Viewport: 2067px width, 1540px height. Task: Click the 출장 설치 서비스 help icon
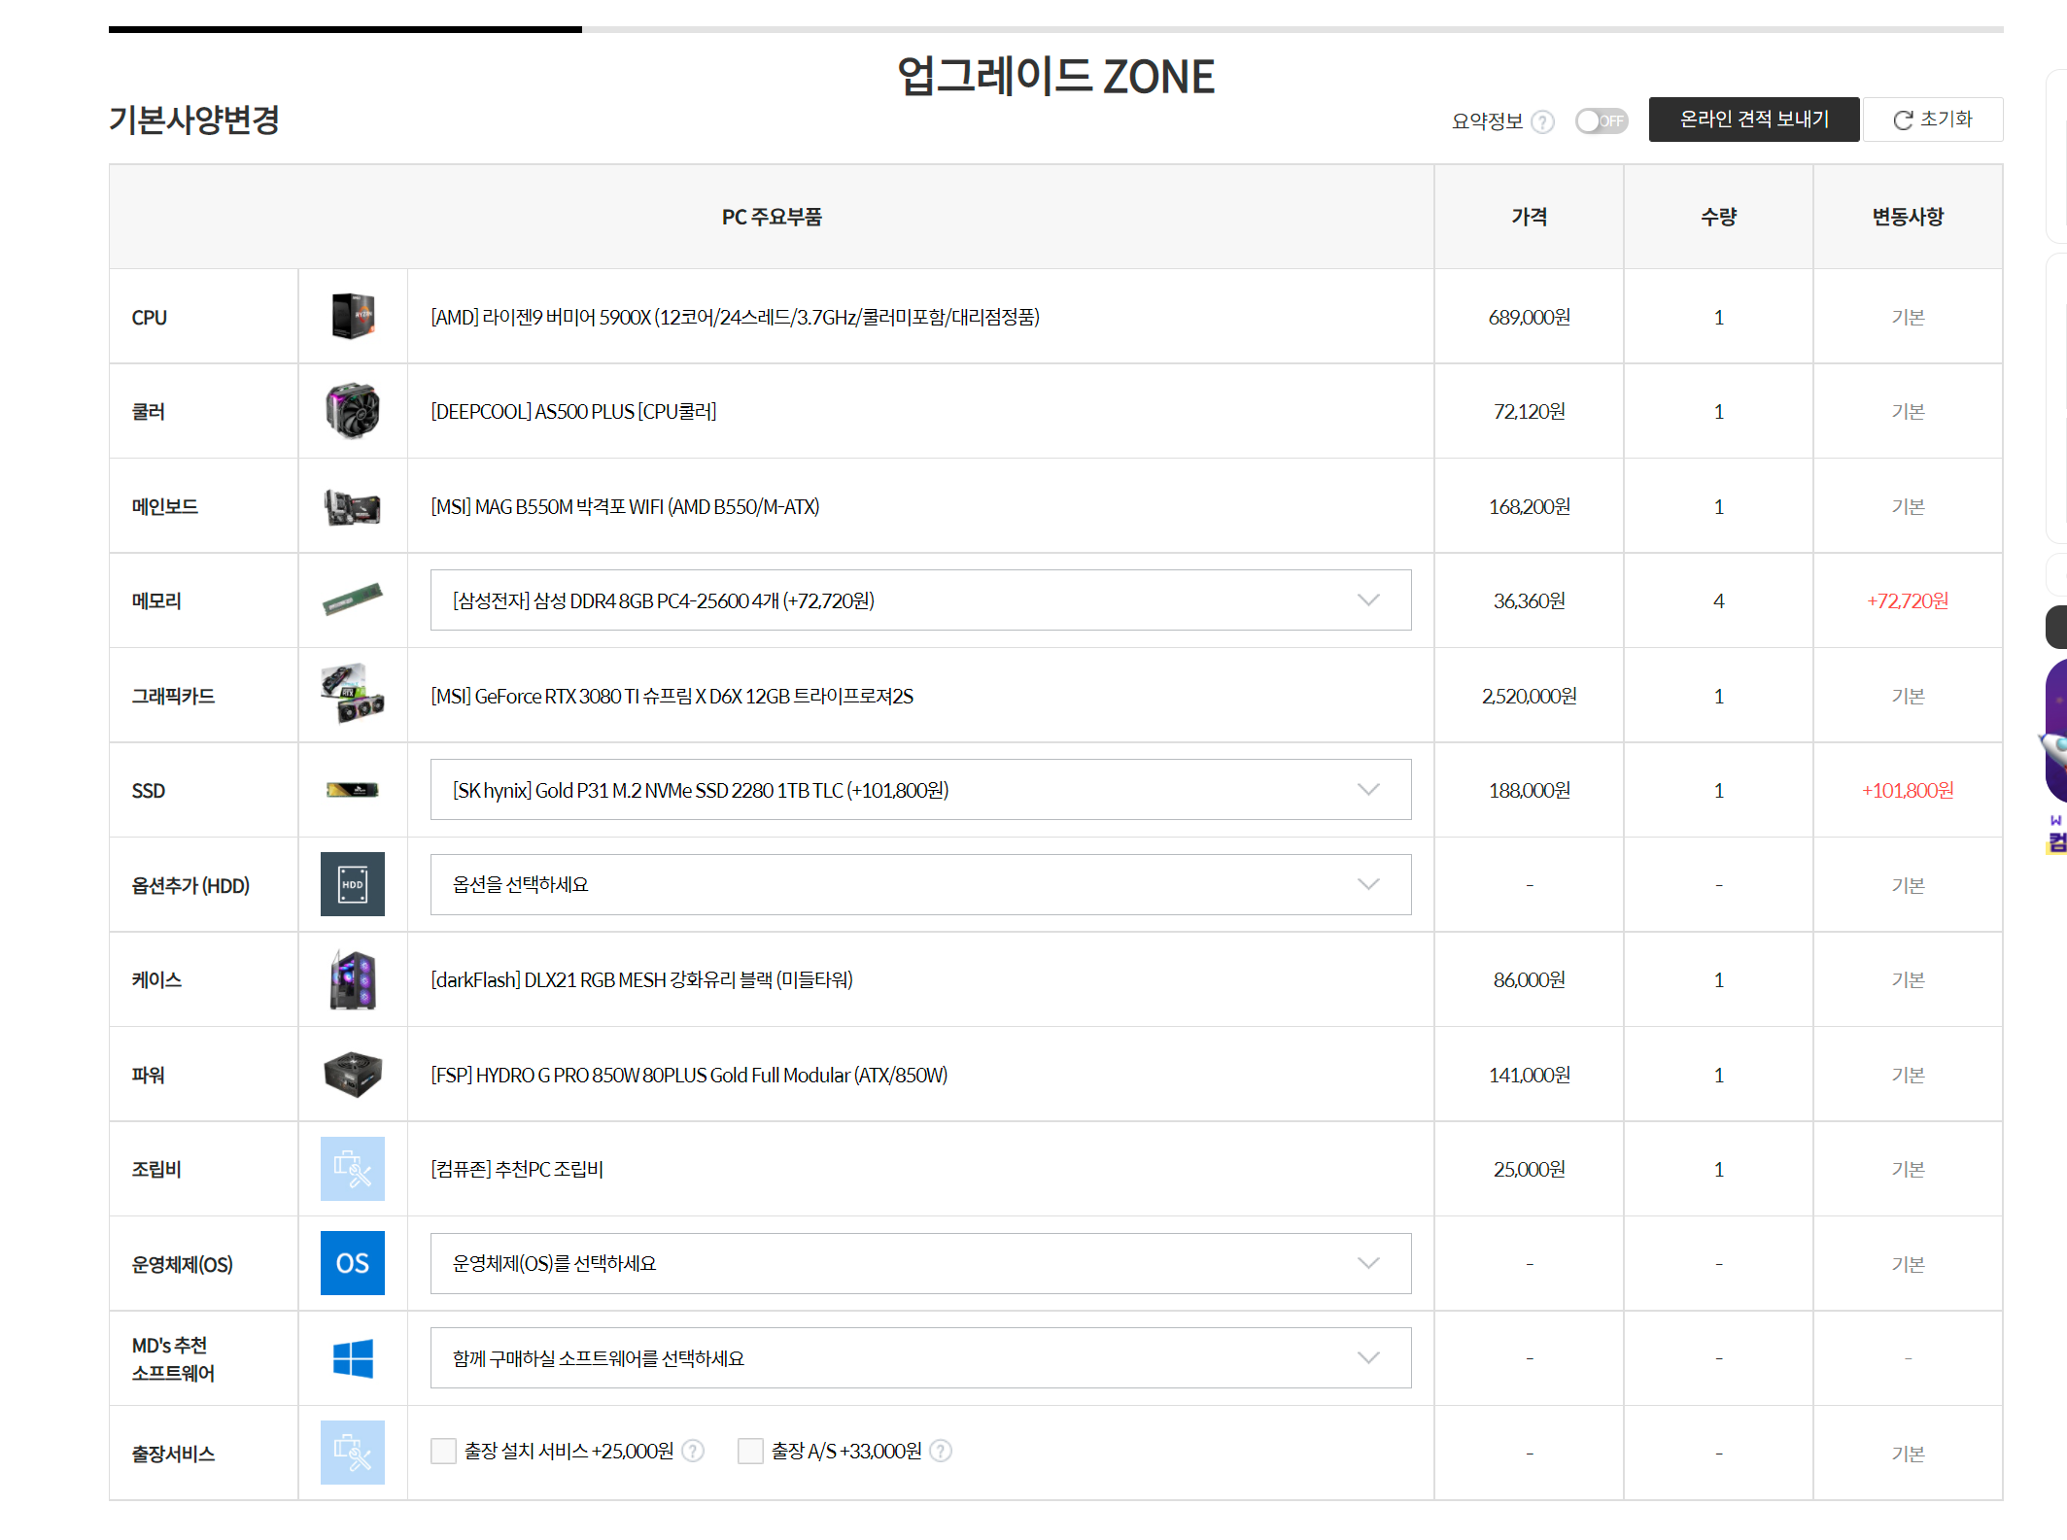(x=693, y=1451)
